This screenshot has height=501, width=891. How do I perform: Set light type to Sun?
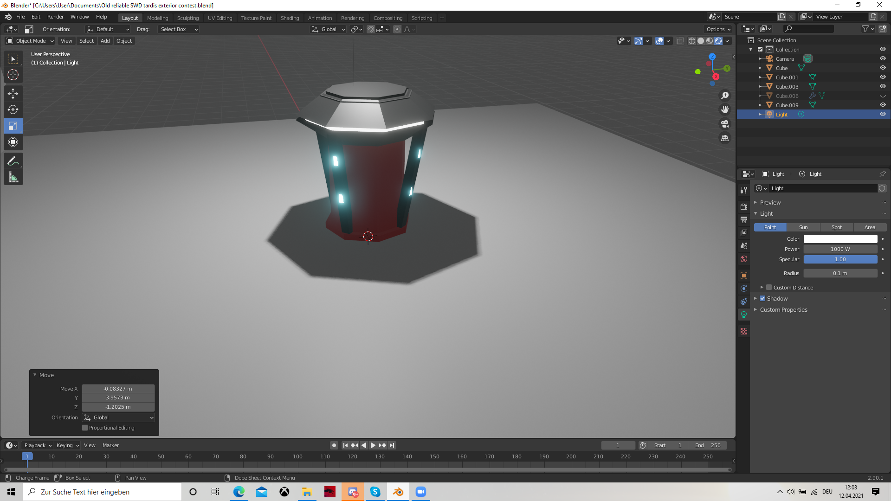(803, 227)
